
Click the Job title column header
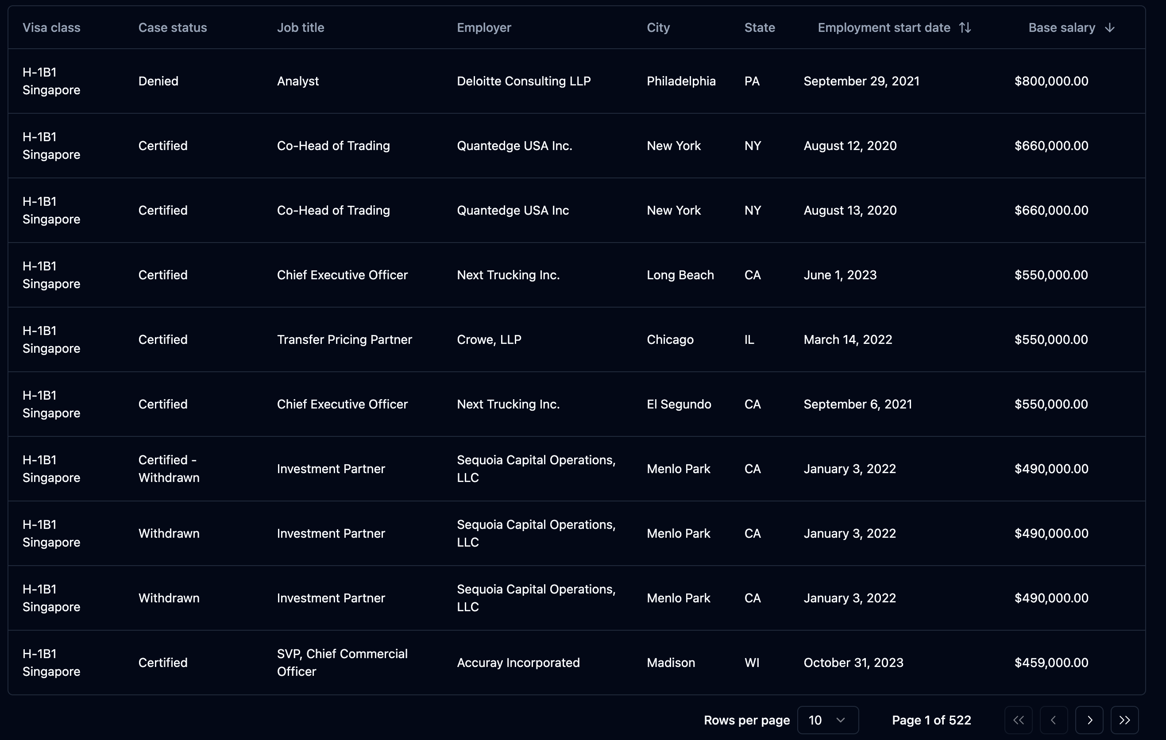pos(301,27)
